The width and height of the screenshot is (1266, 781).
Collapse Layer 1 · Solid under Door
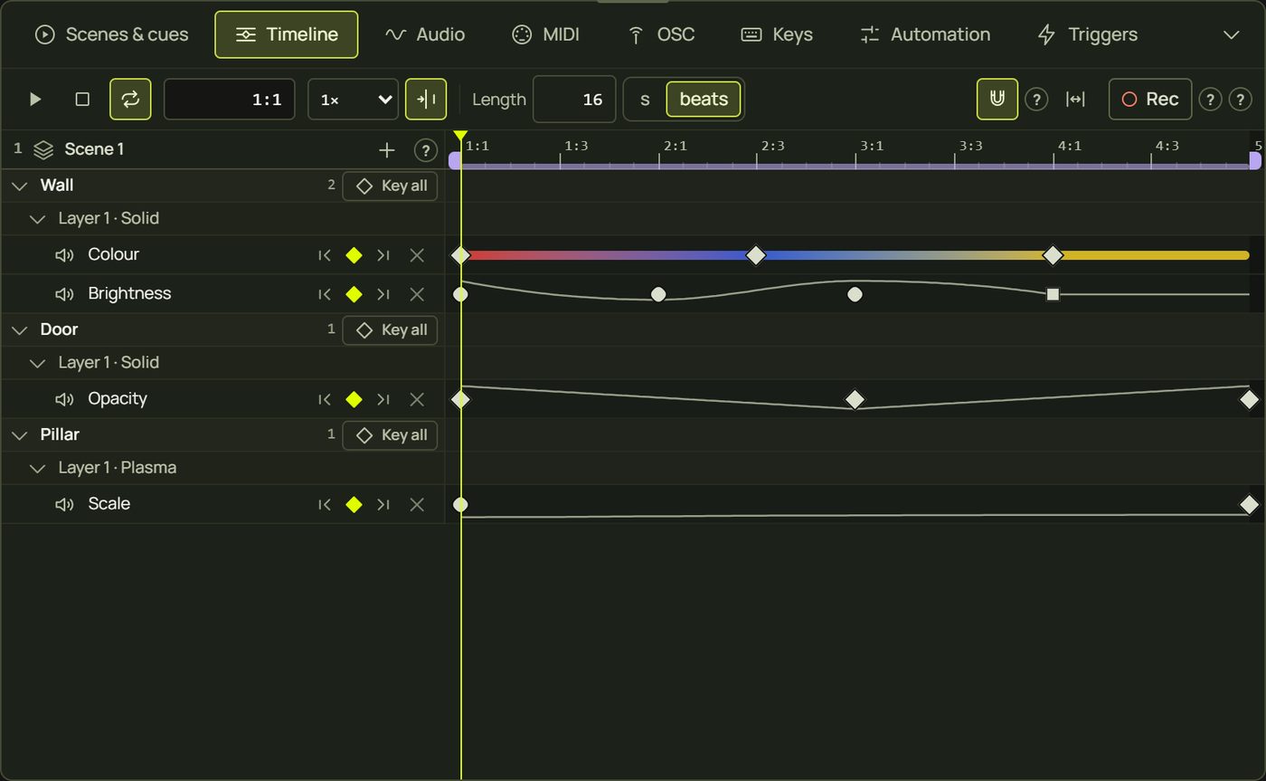(x=37, y=363)
